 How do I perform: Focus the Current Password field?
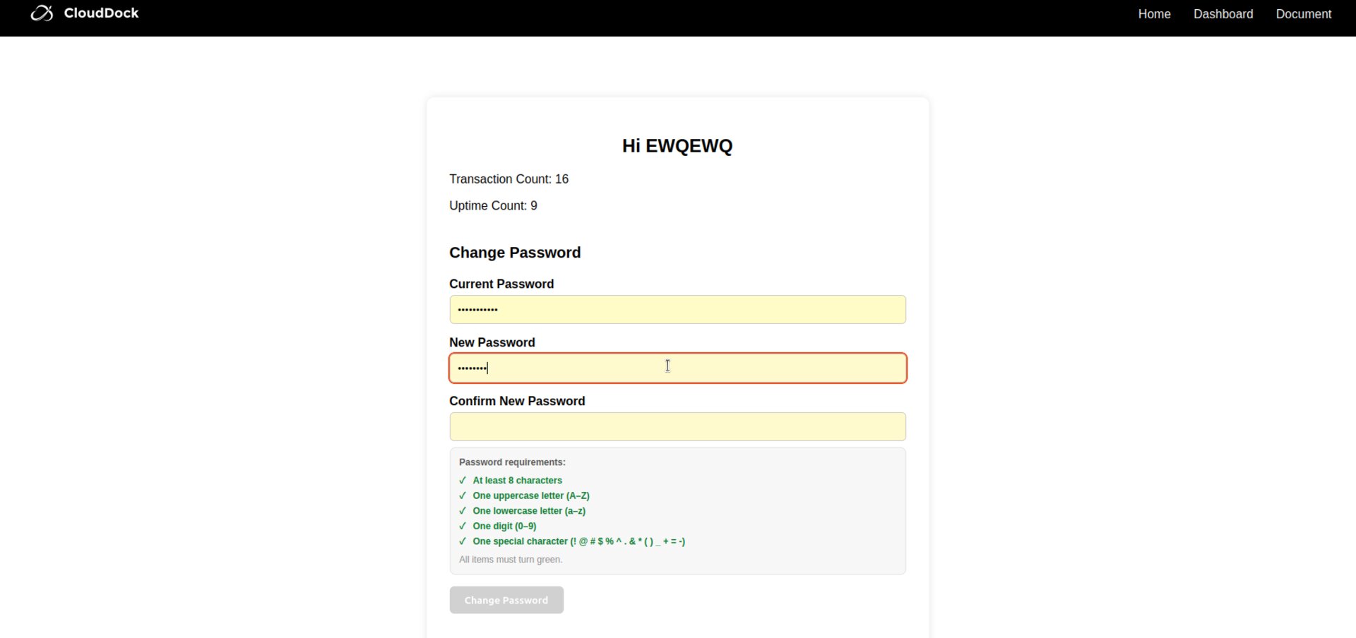pyautogui.click(x=677, y=310)
